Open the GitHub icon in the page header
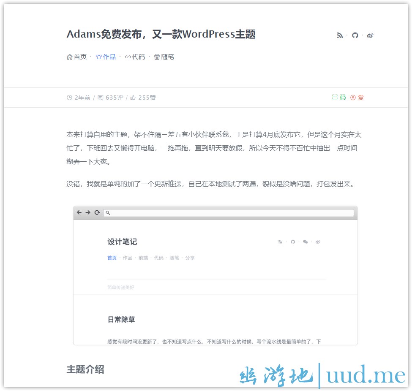The height and width of the screenshot is (391, 412). (x=355, y=35)
